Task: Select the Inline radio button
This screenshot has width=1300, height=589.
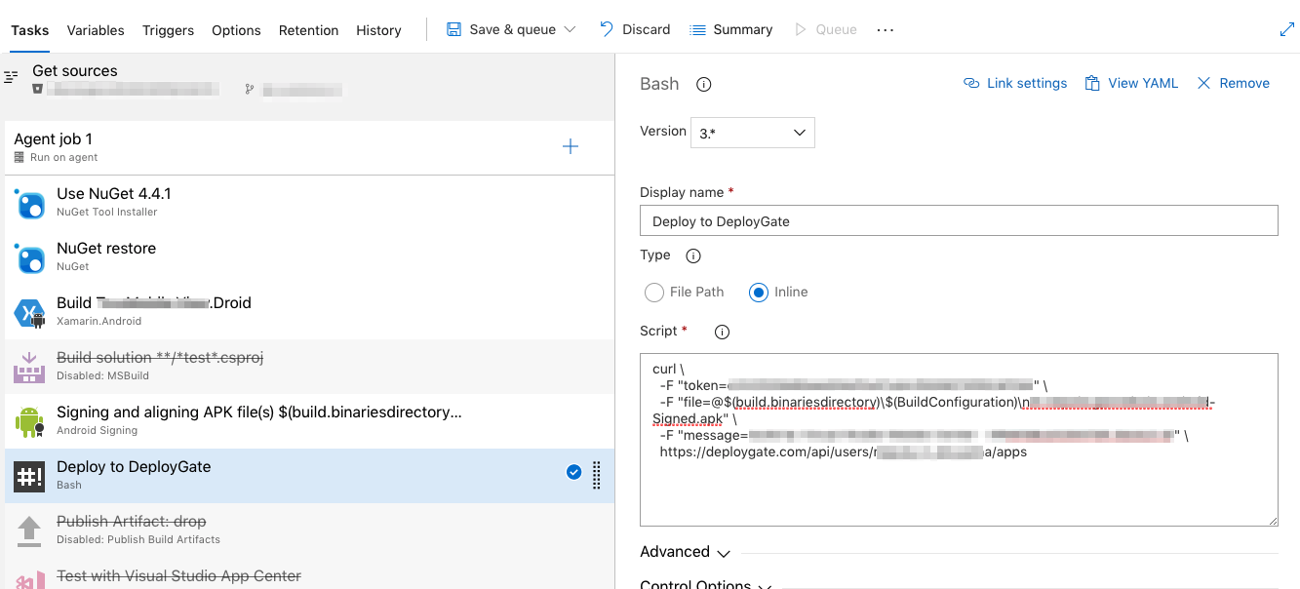Action: [x=759, y=292]
